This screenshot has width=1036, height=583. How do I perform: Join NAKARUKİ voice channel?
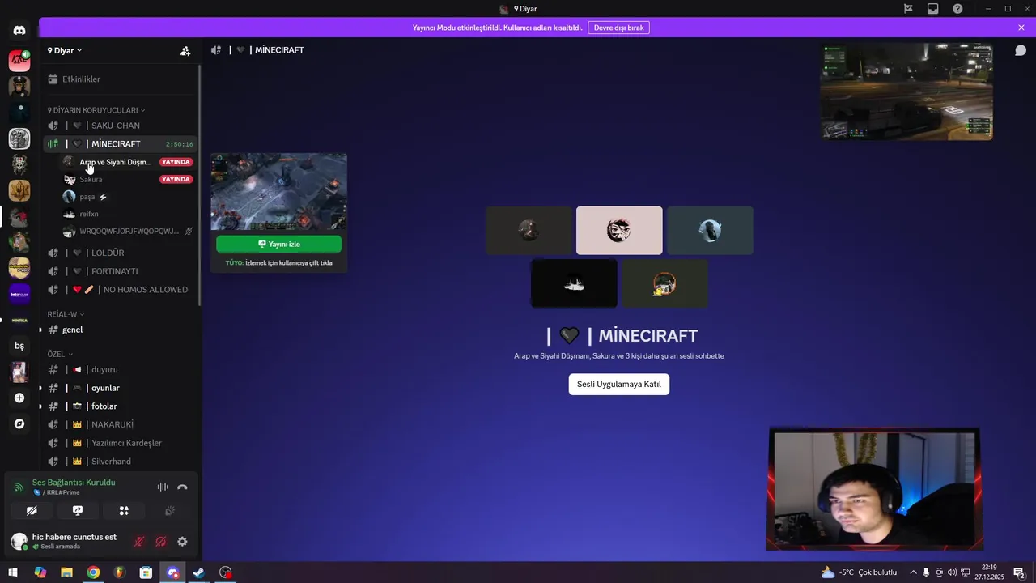point(121,424)
